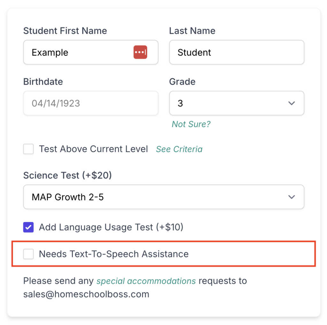Image resolution: width=327 pixels, height=325 pixels.
Task: Focus the Student First Name field
Action: click(x=80, y=52)
